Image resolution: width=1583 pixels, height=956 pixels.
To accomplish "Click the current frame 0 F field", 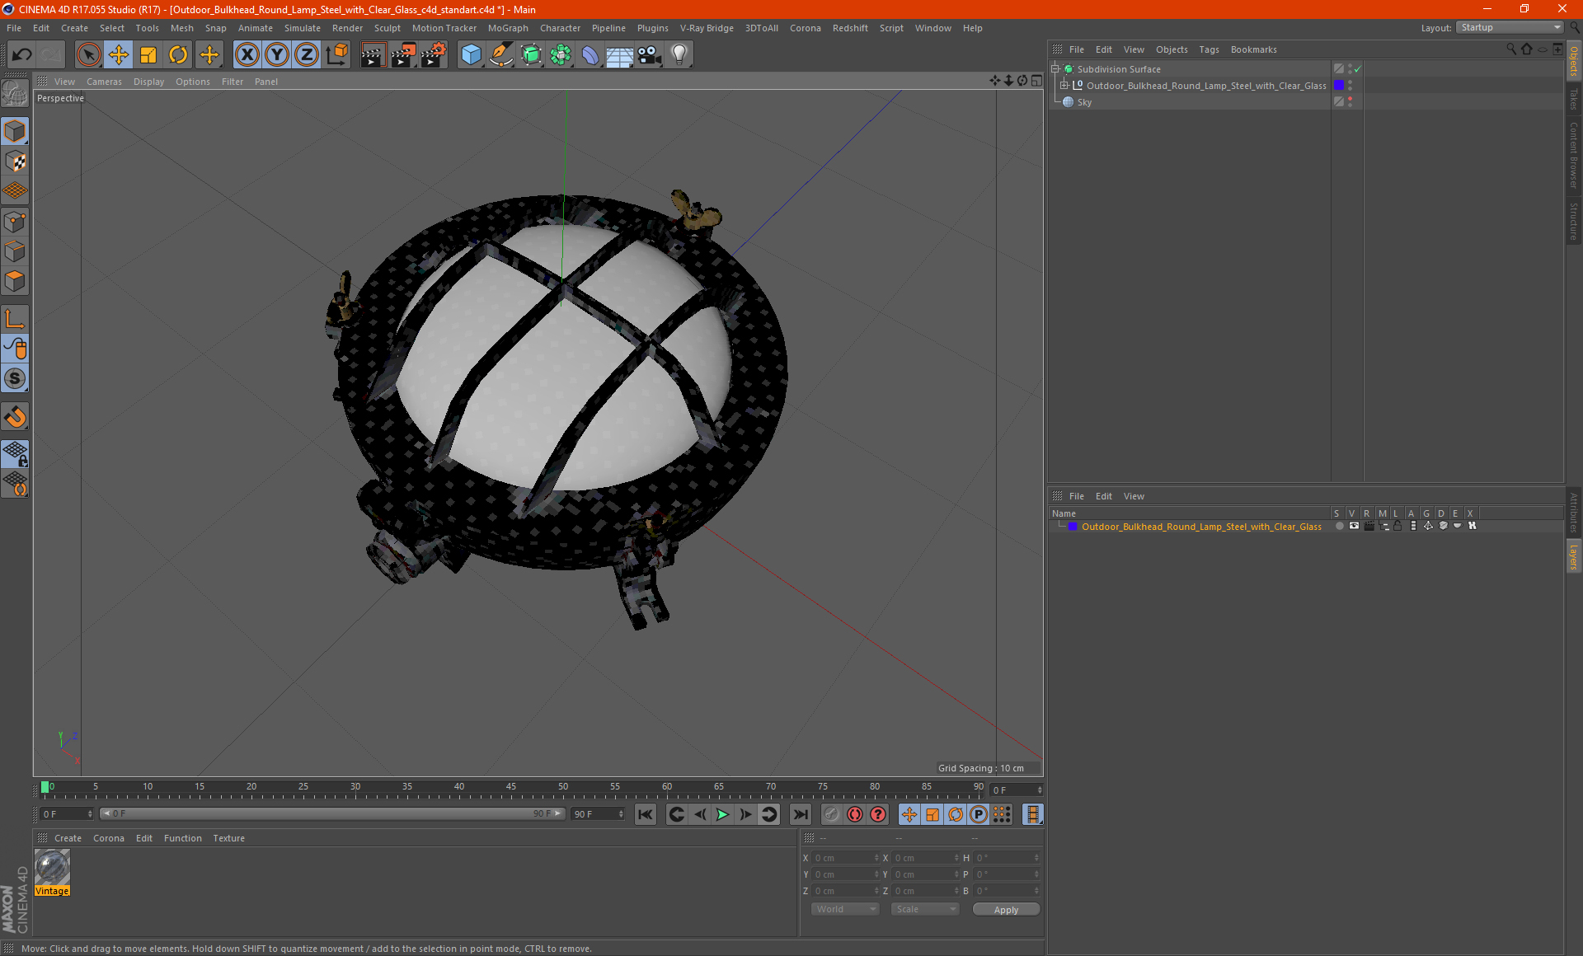I will (67, 814).
